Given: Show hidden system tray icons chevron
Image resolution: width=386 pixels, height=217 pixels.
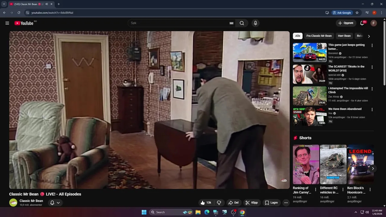Looking at the screenshot, I should click(356, 212).
